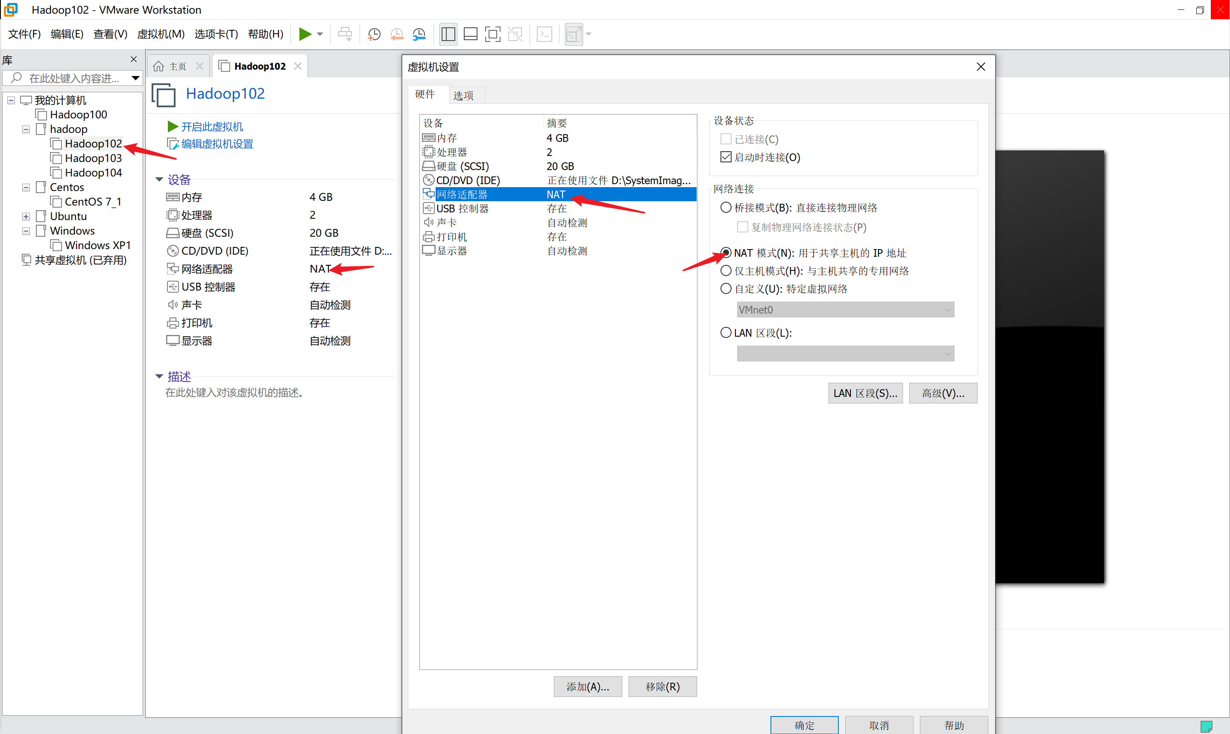Open the 选项卡(T) menu
Viewport: 1230px width, 734px height.
[216, 34]
